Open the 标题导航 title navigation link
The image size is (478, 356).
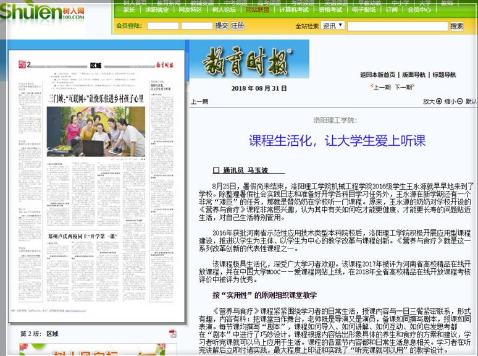pyautogui.click(x=444, y=75)
